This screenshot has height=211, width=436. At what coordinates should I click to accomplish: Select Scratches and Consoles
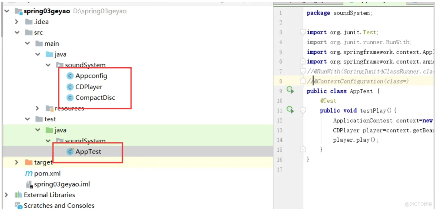tap(59, 206)
